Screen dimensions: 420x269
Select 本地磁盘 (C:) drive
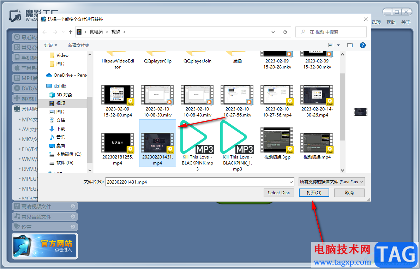[65, 154]
